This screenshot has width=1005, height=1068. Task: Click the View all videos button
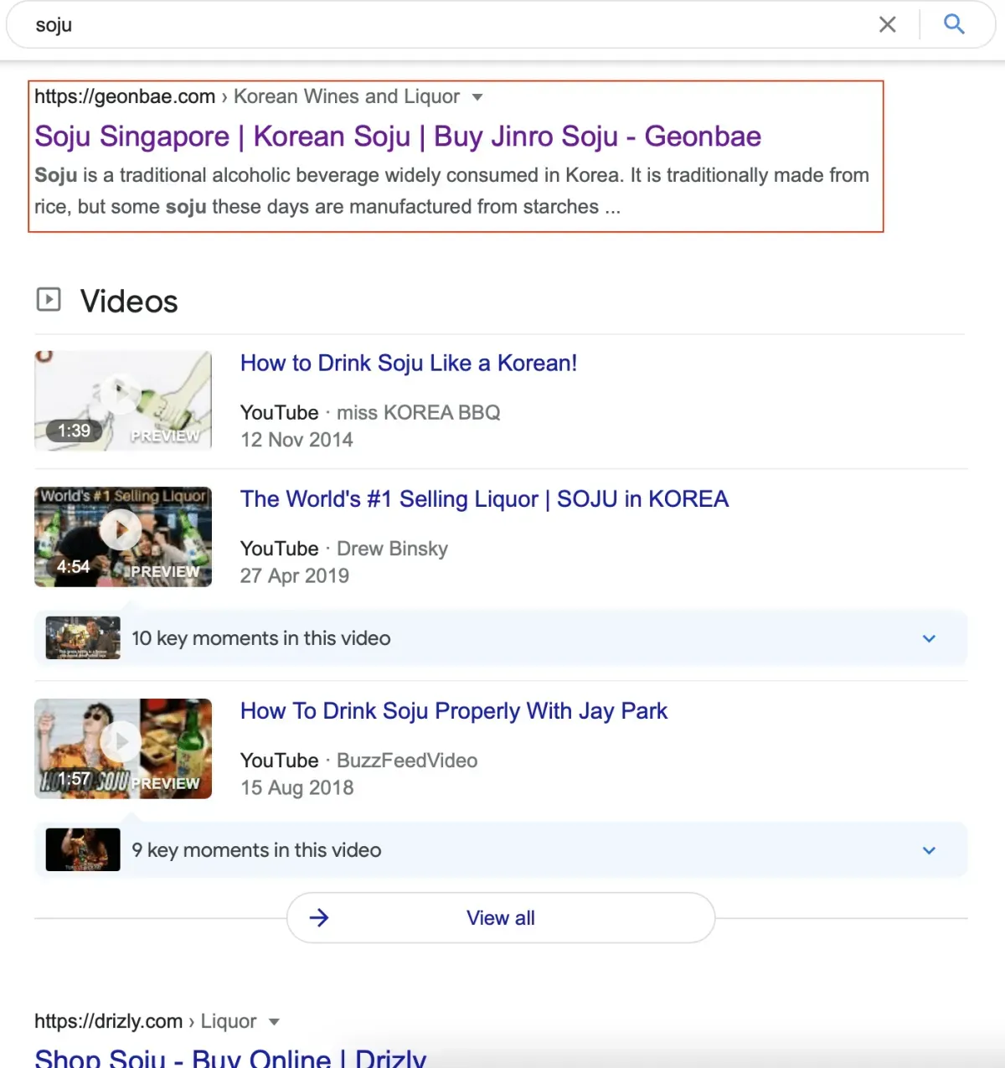pos(501,918)
